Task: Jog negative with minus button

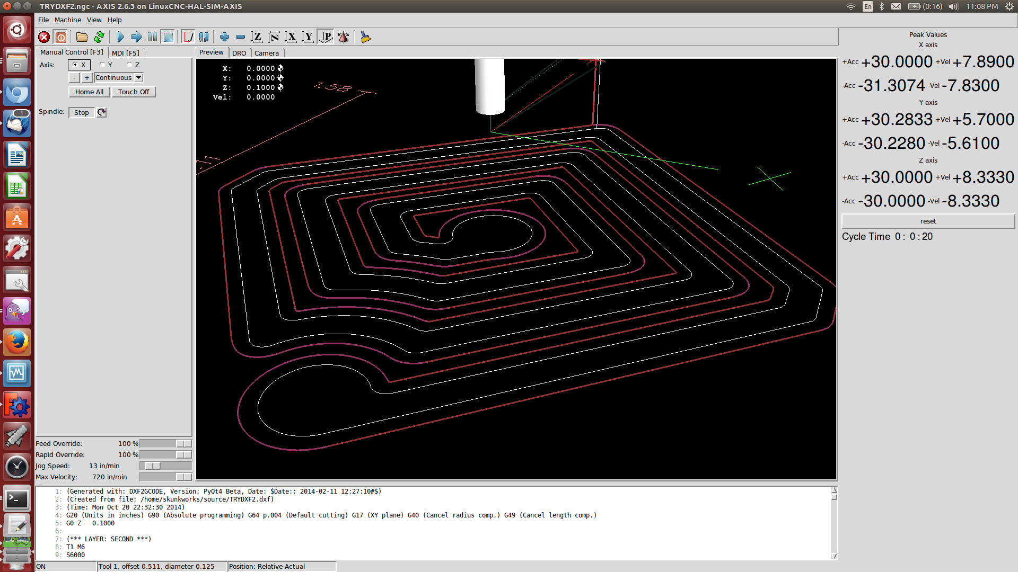Action: [74, 77]
